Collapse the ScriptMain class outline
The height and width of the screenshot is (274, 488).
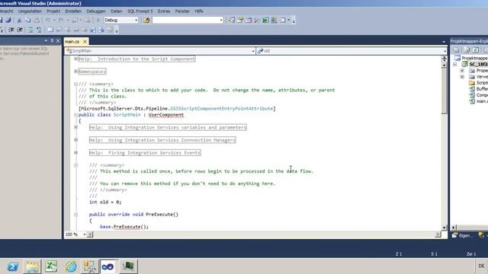(76, 115)
